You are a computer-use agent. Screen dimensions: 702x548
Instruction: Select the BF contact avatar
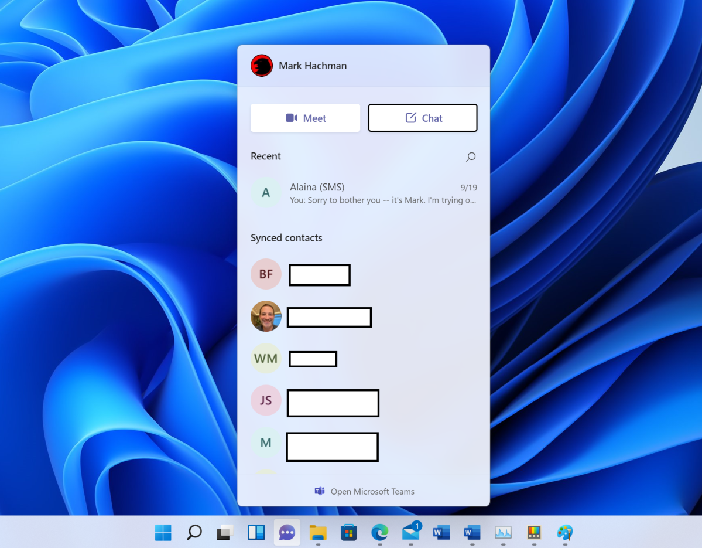[x=266, y=274]
